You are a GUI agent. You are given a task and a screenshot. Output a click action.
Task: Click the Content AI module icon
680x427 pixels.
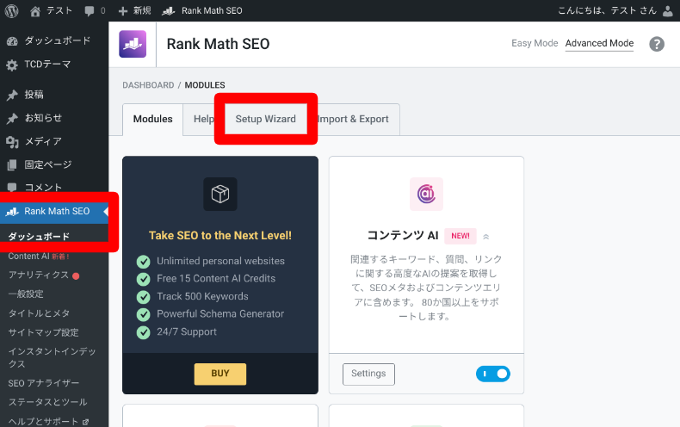point(426,195)
